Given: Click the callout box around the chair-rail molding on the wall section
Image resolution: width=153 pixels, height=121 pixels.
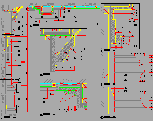Looking at the screenshot, I should click(x=9, y=89).
